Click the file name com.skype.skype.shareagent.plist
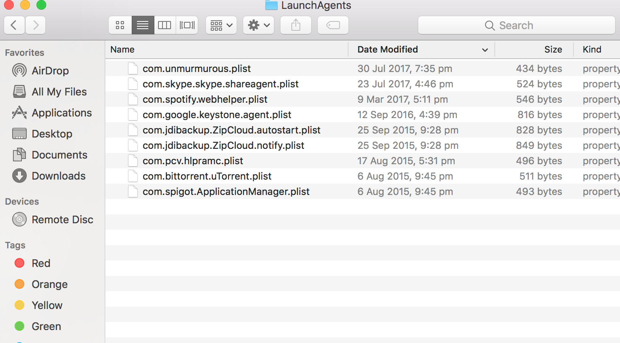 [x=220, y=84]
